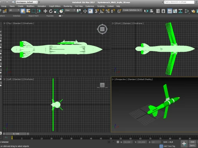Image resolution: width=198 pixels, height=148 pixels.
Task: Open the Scene Explorer
Action: point(158,11)
